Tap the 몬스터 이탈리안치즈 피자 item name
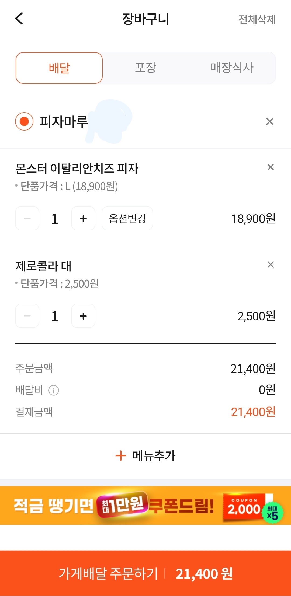 click(x=77, y=169)
